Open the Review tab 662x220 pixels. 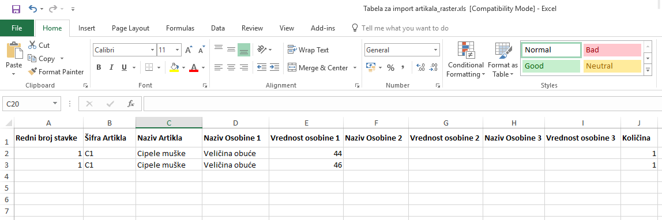point(252,28)
